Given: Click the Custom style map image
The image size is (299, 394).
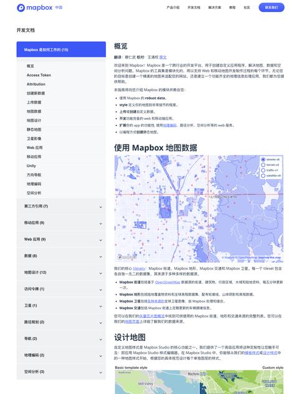Looking at the screenshot, I should [242, 382].
